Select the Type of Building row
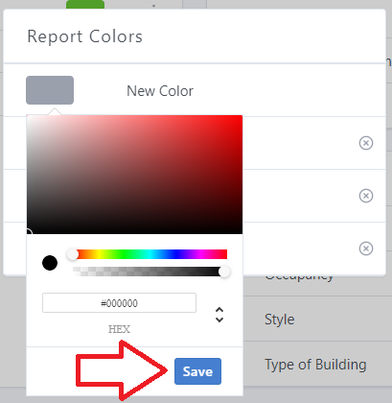 [317, 364]
